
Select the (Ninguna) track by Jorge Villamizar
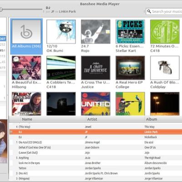point(96,178)
